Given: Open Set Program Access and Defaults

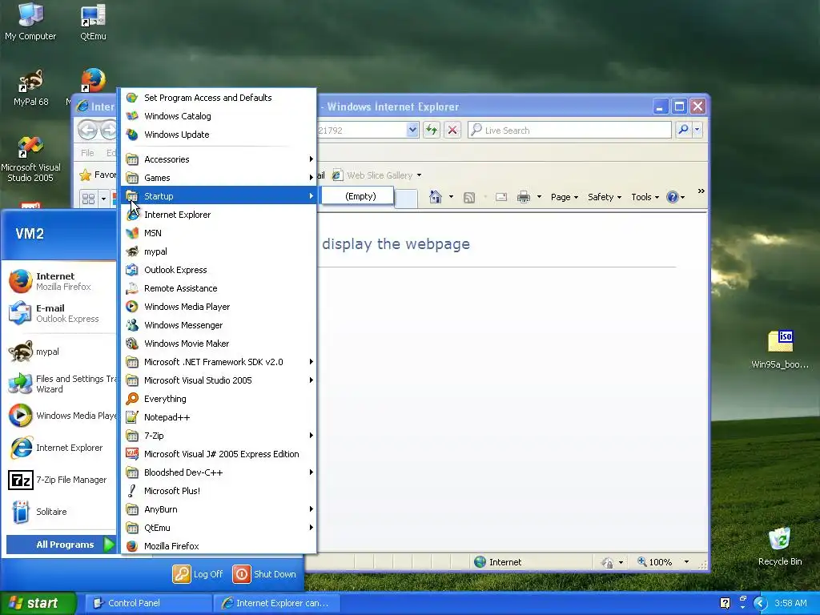Looking at the screenshot, I should (x=219, y=98).
